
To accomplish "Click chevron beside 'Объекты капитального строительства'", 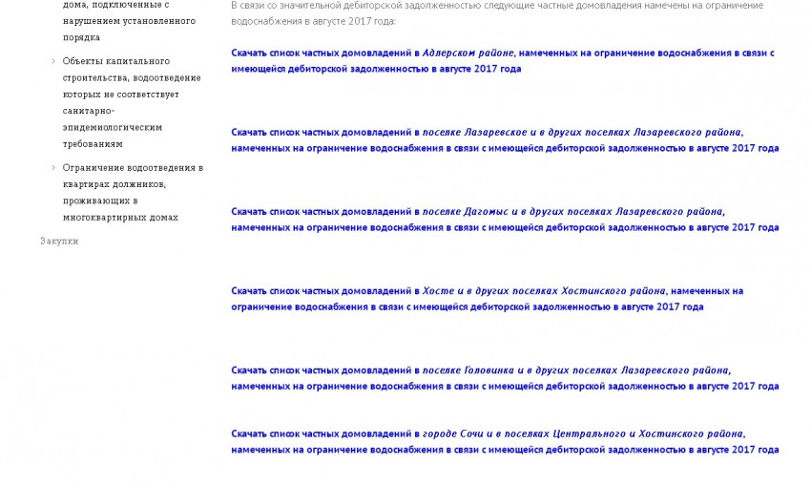I will [x=53, y=61].
